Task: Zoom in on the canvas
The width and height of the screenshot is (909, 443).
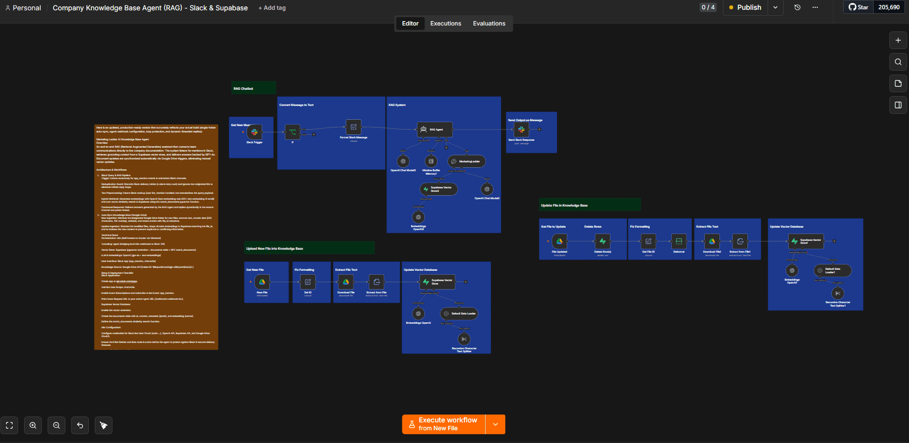Action: 33,425
